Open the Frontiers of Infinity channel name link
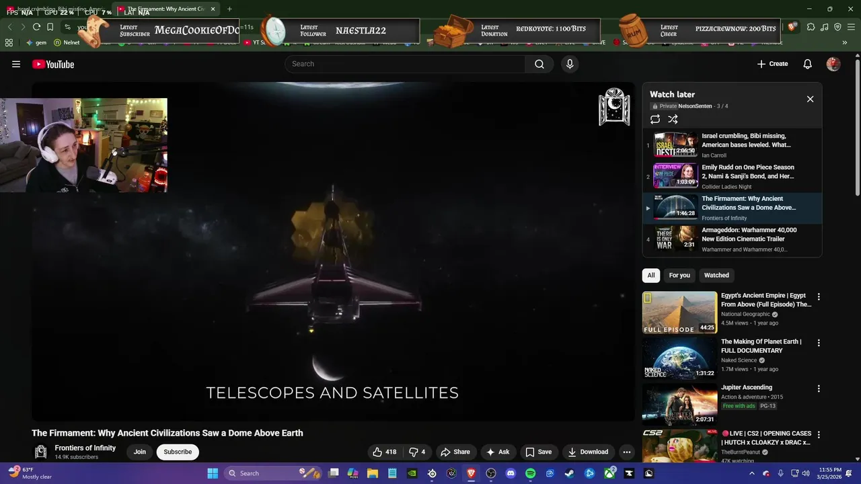The image size is (861, 484). [85, 448]
